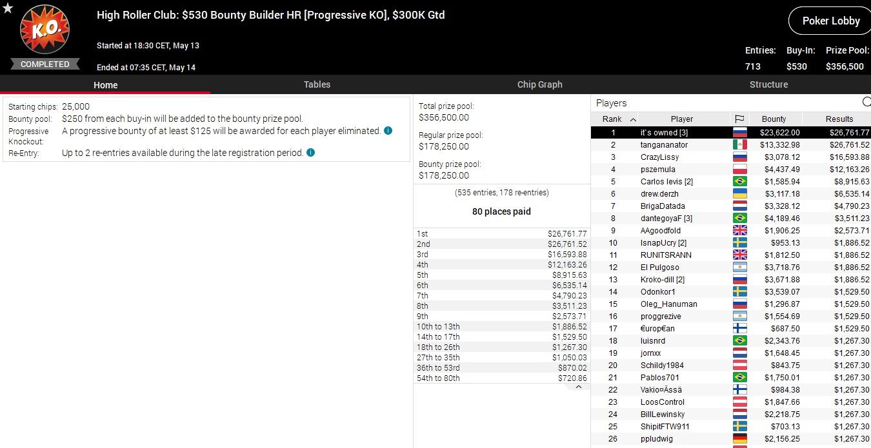This screenshot has width=871, height=448.
Task: Click the Mexican flag beside tangananator
Action: (x=739, y=145)
